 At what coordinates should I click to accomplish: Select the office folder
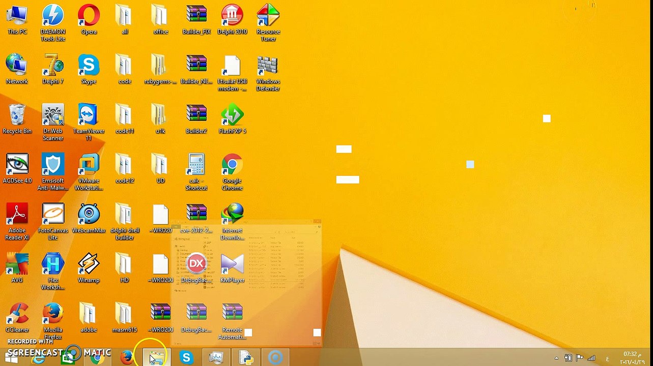tap(160, 20)
